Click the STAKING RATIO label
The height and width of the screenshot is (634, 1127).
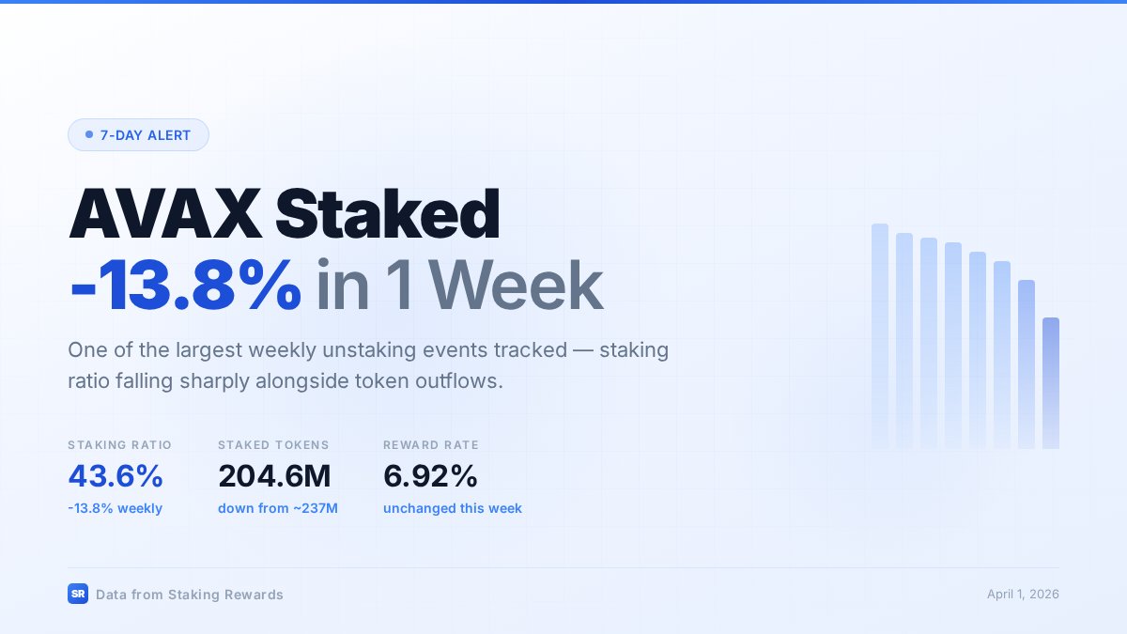pyautogui.click(x=119, y=445)
